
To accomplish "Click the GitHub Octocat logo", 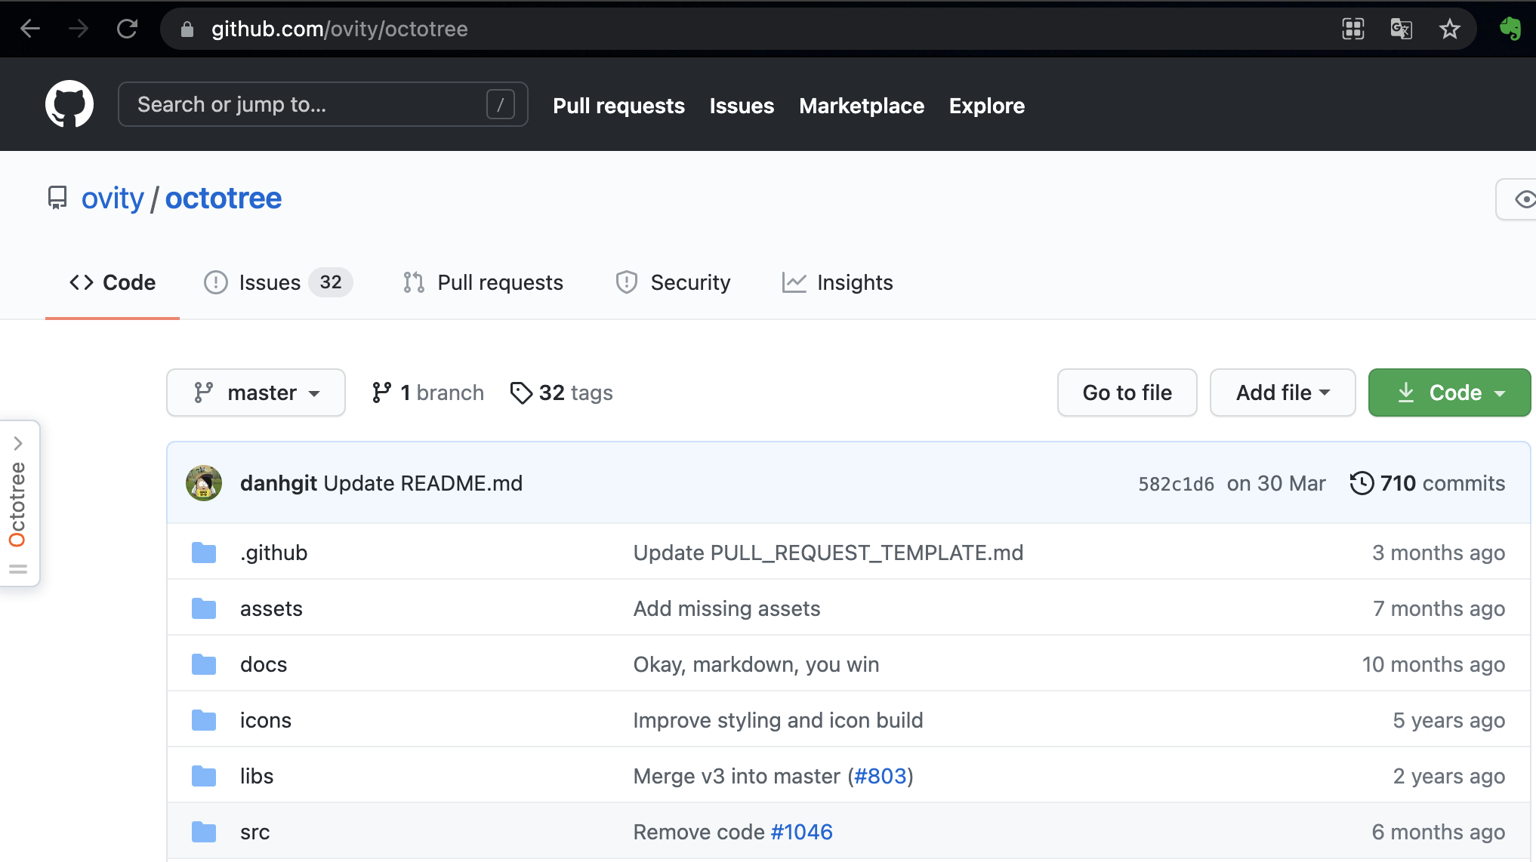I will click(69, 104).
